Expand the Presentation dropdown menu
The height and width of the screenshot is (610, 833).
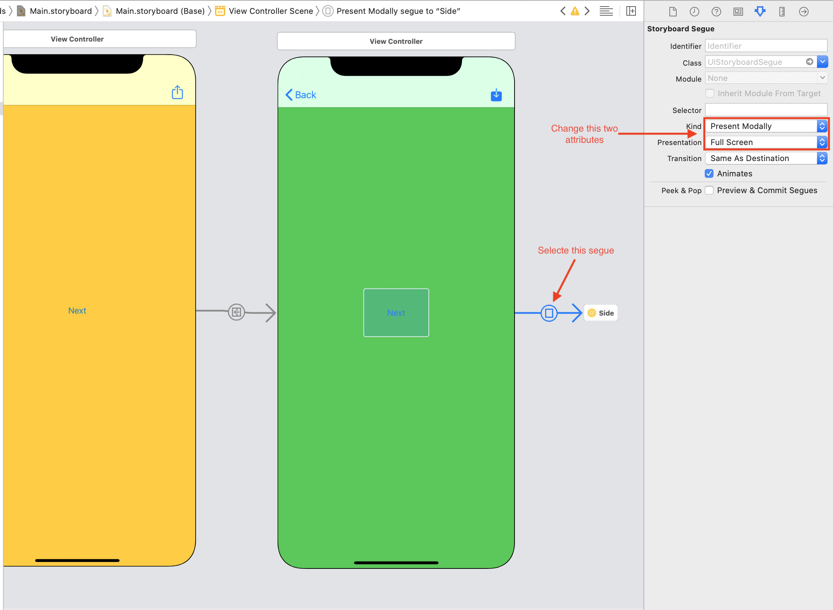click(x=822, y=142)
